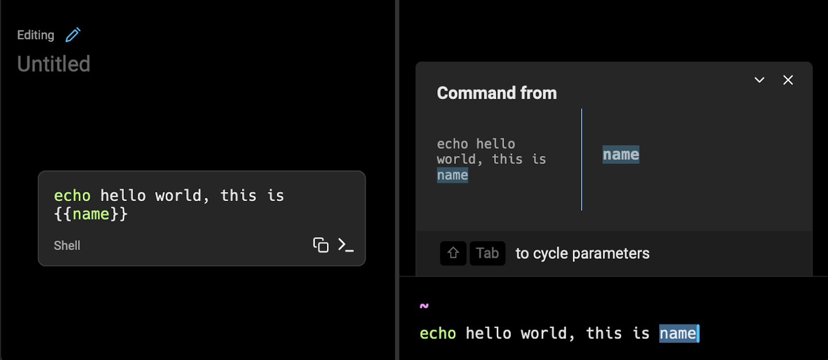Click the Shift key arrow icon
This screenshot has width=828, height=360.
453,253
